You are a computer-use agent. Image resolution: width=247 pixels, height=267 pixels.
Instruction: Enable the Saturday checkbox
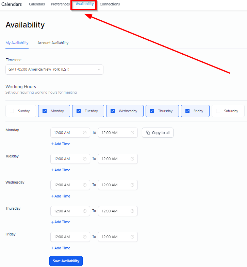(218, 111)
